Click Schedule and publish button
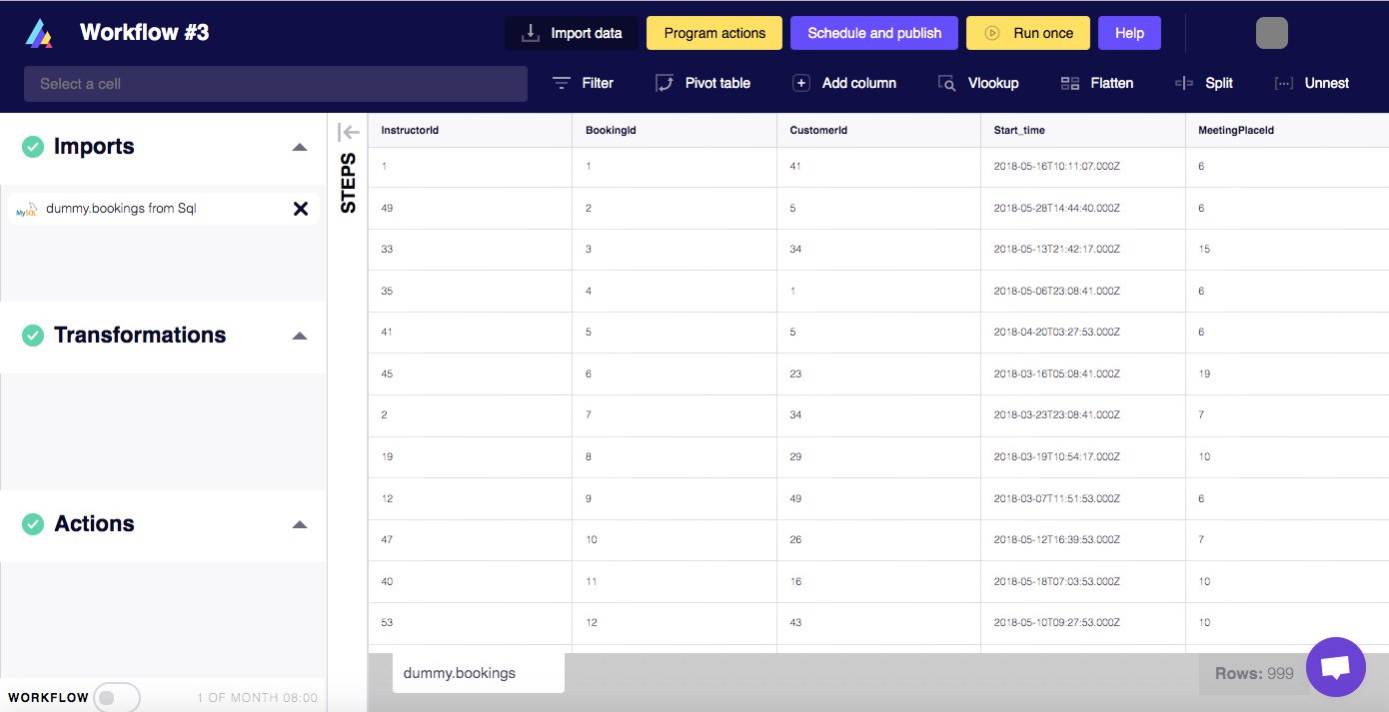The image size is (1389, 712). coord(874,33)
